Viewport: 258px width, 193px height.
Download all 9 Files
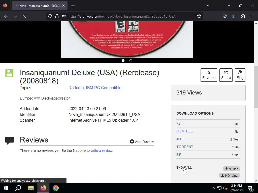click(231, 169)
